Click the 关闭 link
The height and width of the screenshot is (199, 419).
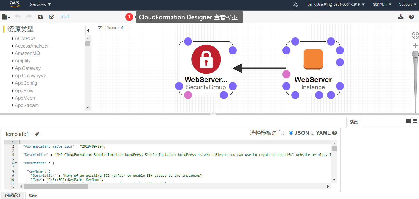[65, 17]
